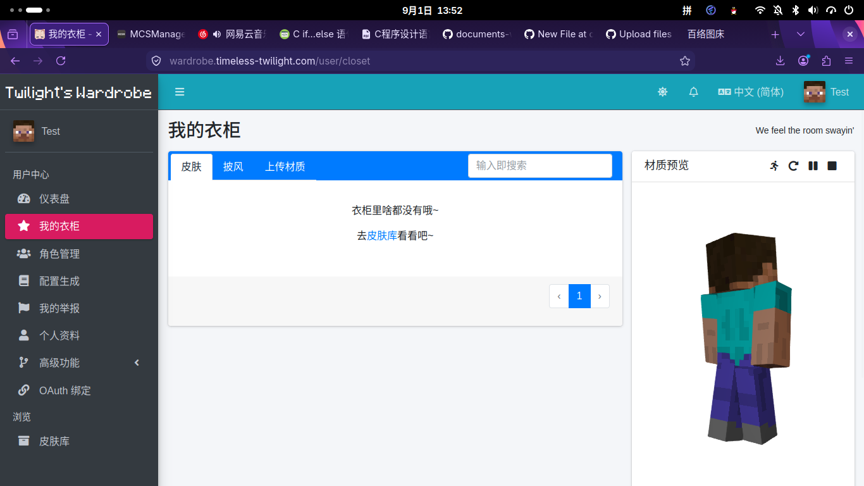This screenshot has height=486, width=864.
Task: Open 仪表盘 dashboard in sidebar
Action: [79, 199]
